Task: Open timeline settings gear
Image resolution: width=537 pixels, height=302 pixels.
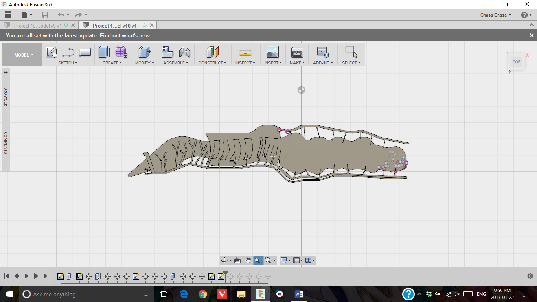Action: click(530, 276)
